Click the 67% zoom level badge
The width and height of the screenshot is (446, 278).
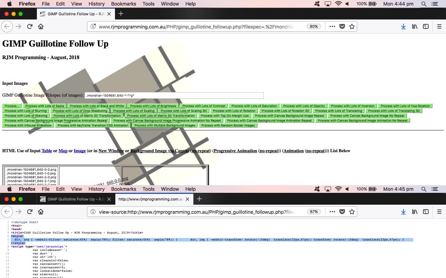pyautogui.click(x=314, y=212)
